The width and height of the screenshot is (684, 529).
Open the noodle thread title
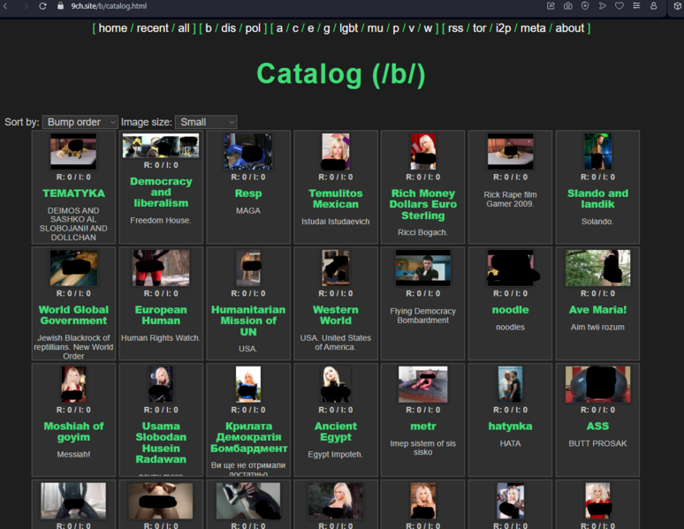click(511, 310)
